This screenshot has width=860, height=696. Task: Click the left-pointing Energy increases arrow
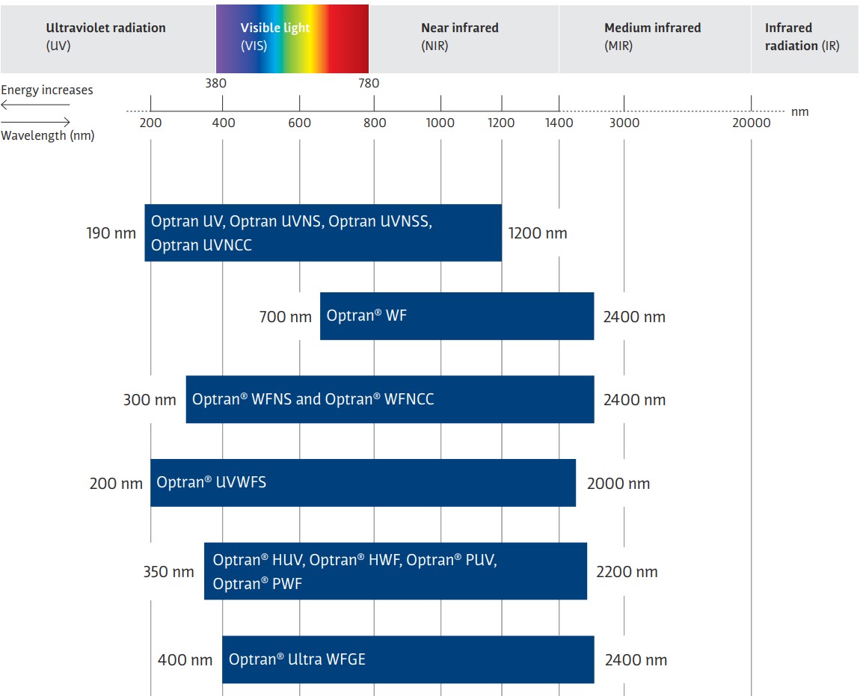(35, 105)
